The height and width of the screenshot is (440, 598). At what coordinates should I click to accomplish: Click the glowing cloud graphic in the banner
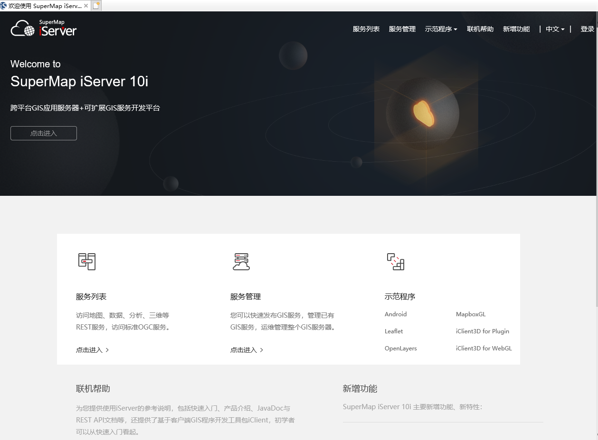[423, 113]
